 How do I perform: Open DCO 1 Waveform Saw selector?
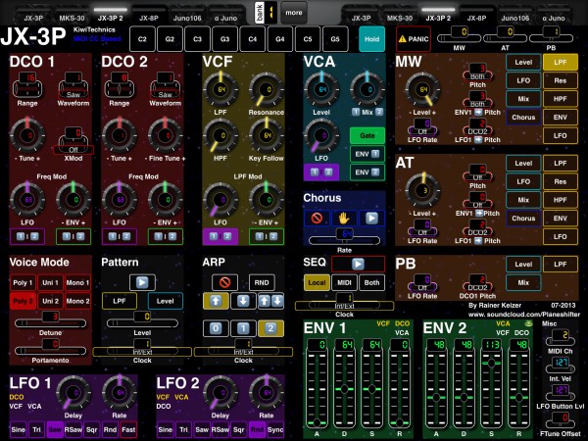[x=73, y=85]
